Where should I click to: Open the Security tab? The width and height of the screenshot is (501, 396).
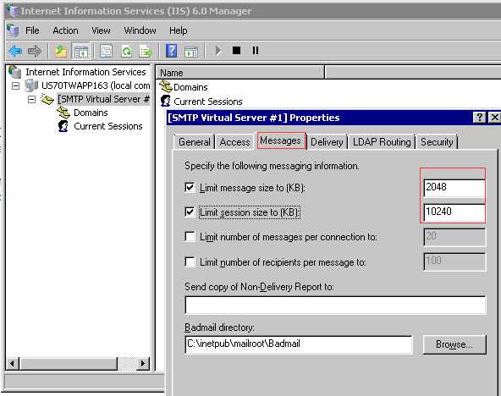coord(437,142)
